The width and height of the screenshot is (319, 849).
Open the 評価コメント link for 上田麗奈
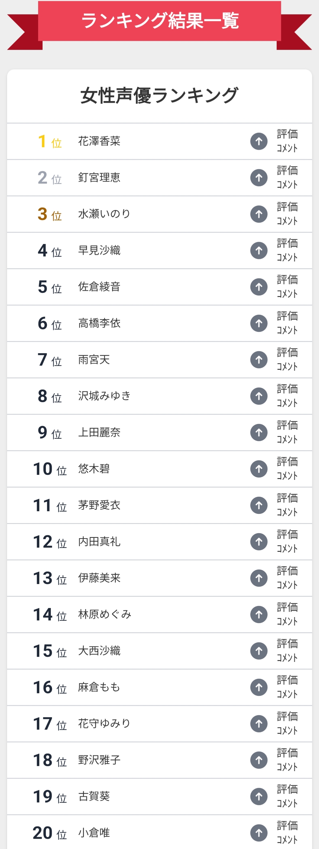(287, 432)
